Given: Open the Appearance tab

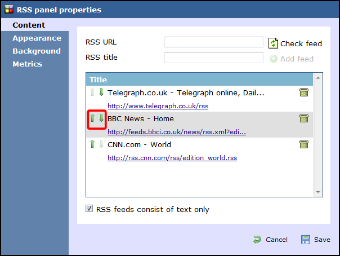Looking at the screenshot, I should pyautogui.click(x=37, y=38).
